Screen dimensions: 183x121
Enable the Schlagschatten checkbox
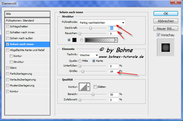click(8, 27)
